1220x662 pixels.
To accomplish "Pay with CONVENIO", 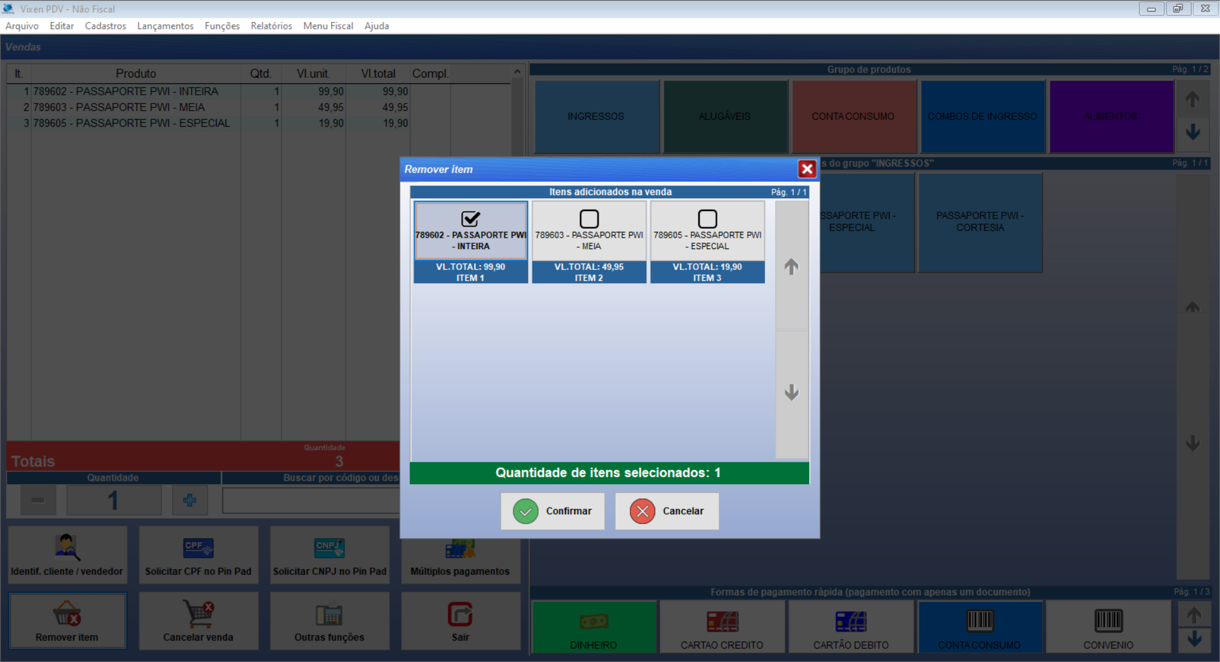I will 1109,627.
